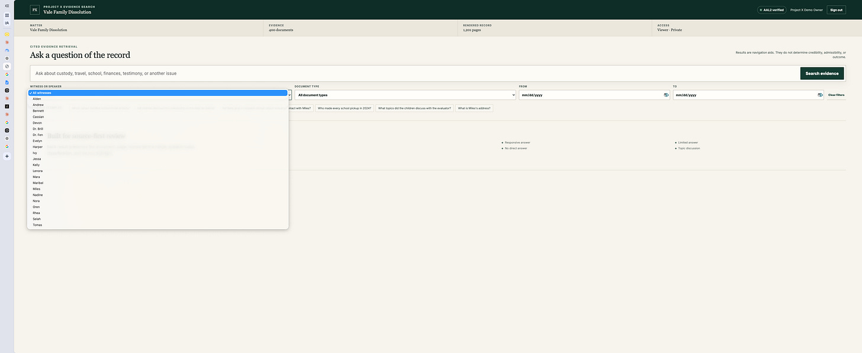Screen dimensions: 862x353
Task: Select 'All witnesses' option
Action: (157, 93)
